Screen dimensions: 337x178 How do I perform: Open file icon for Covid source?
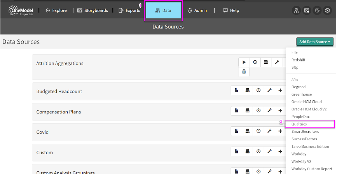pos(236,131)
